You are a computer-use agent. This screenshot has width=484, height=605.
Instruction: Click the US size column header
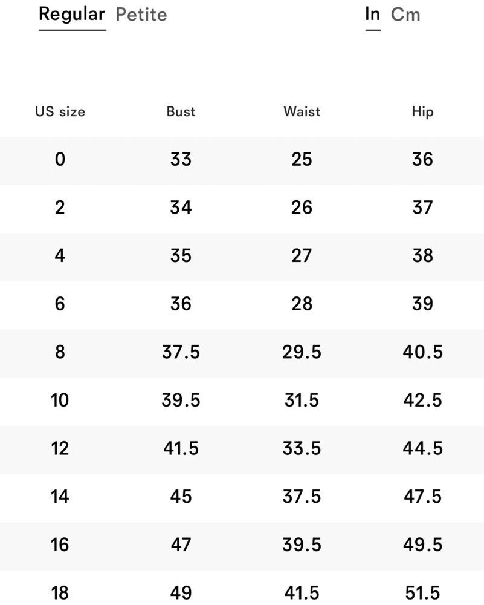tap(60, 111)
